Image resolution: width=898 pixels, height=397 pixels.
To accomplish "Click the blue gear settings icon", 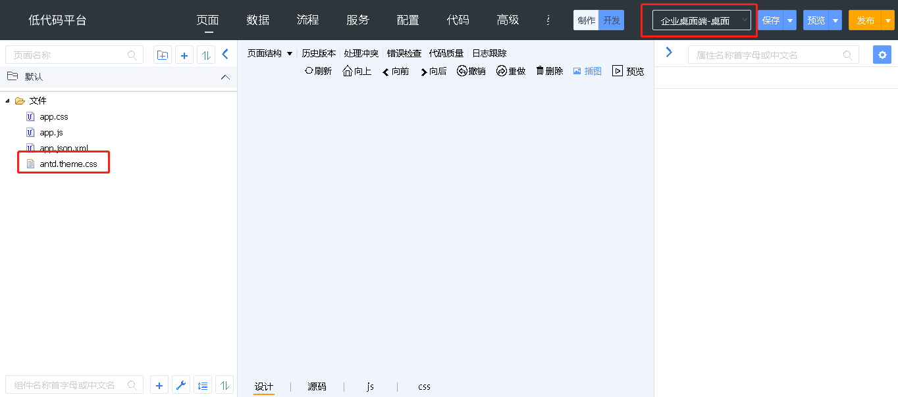I will [x=882, y=55].
